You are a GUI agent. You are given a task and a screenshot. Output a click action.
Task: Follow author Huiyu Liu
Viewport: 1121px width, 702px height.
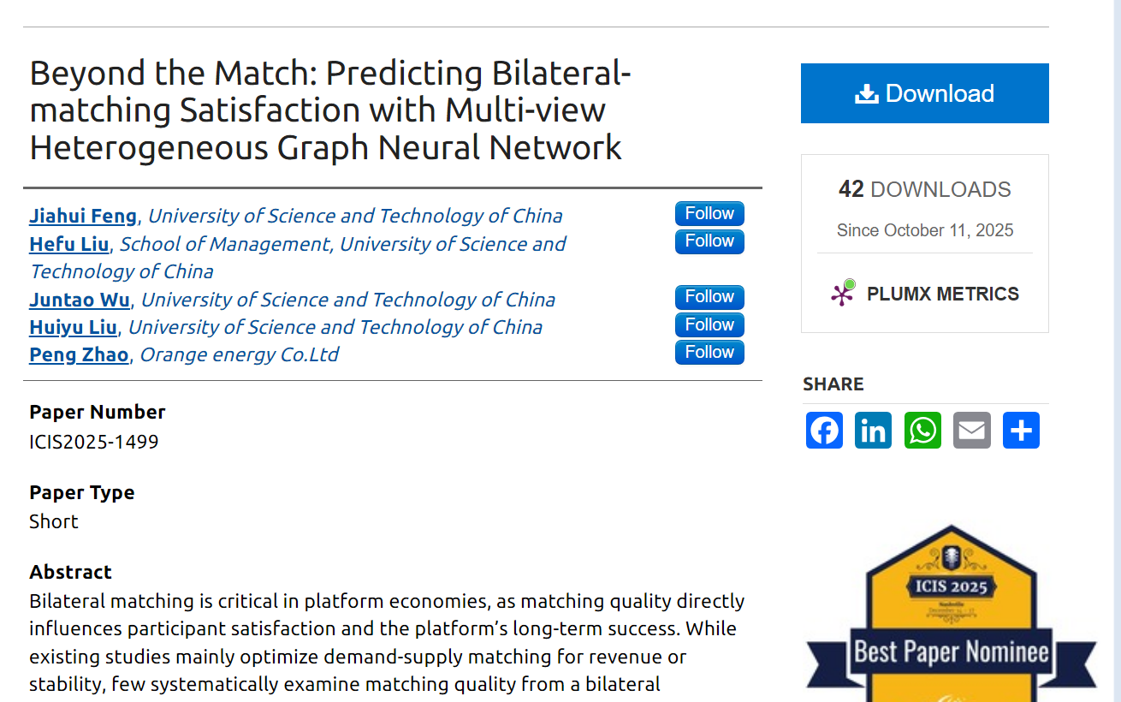click(x=709, y=324)
